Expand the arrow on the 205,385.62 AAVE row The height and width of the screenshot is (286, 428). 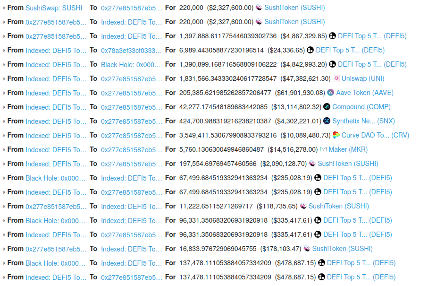[x=4, y=93]
